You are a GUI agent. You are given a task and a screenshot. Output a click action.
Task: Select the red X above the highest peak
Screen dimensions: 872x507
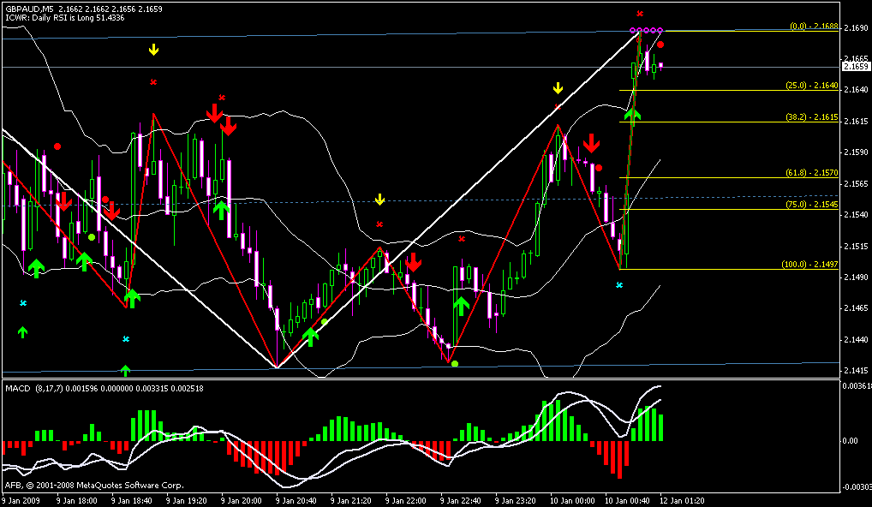pyautogui.click(x=640, y=14)
